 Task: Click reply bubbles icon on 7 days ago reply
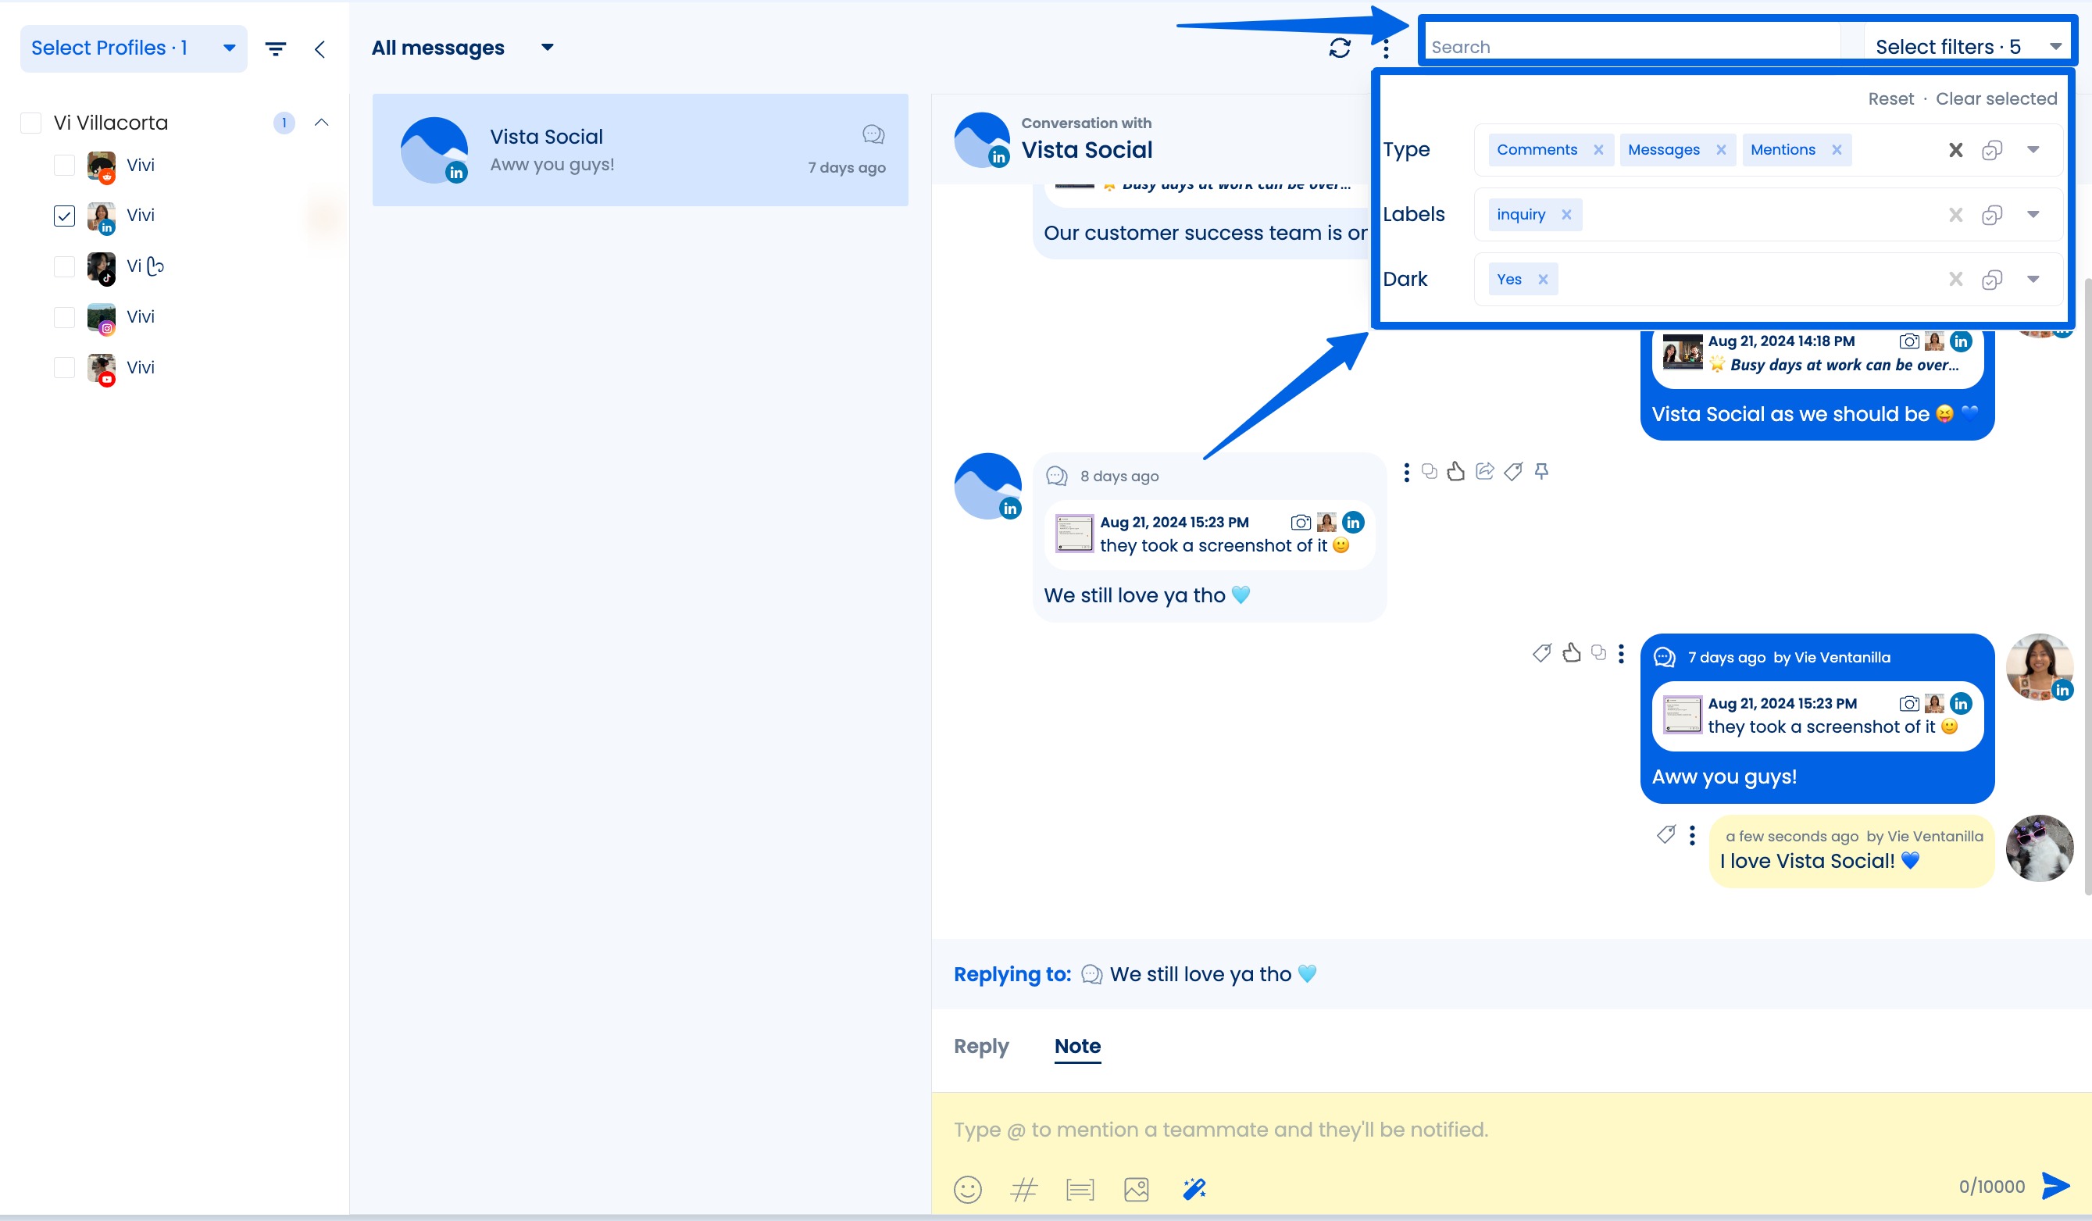coord(1599,653)
